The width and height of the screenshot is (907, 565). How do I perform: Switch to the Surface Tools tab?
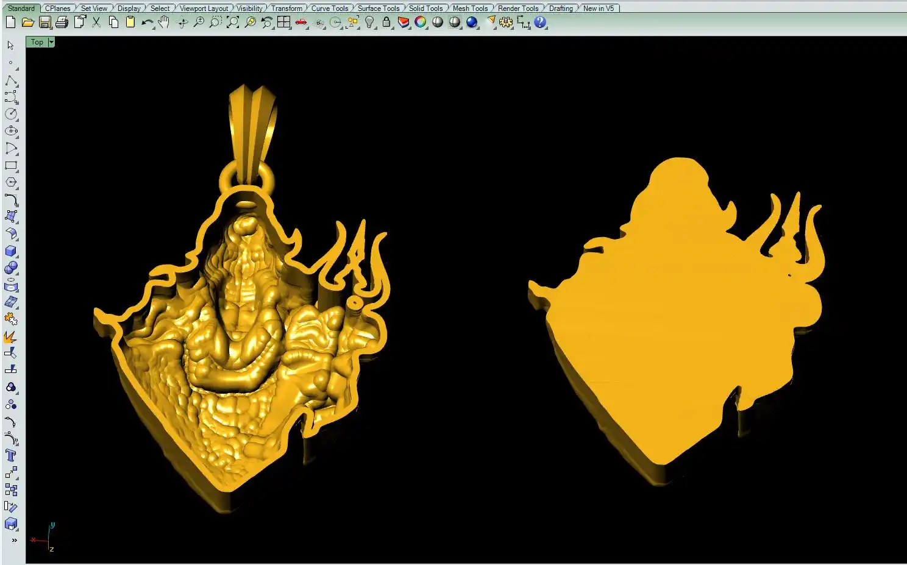click(x=378, y=8)
